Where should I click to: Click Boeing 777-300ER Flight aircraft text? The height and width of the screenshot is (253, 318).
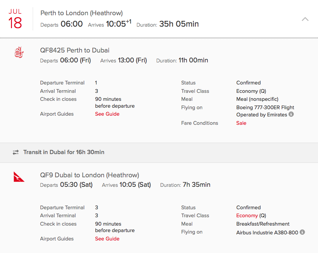265,107
